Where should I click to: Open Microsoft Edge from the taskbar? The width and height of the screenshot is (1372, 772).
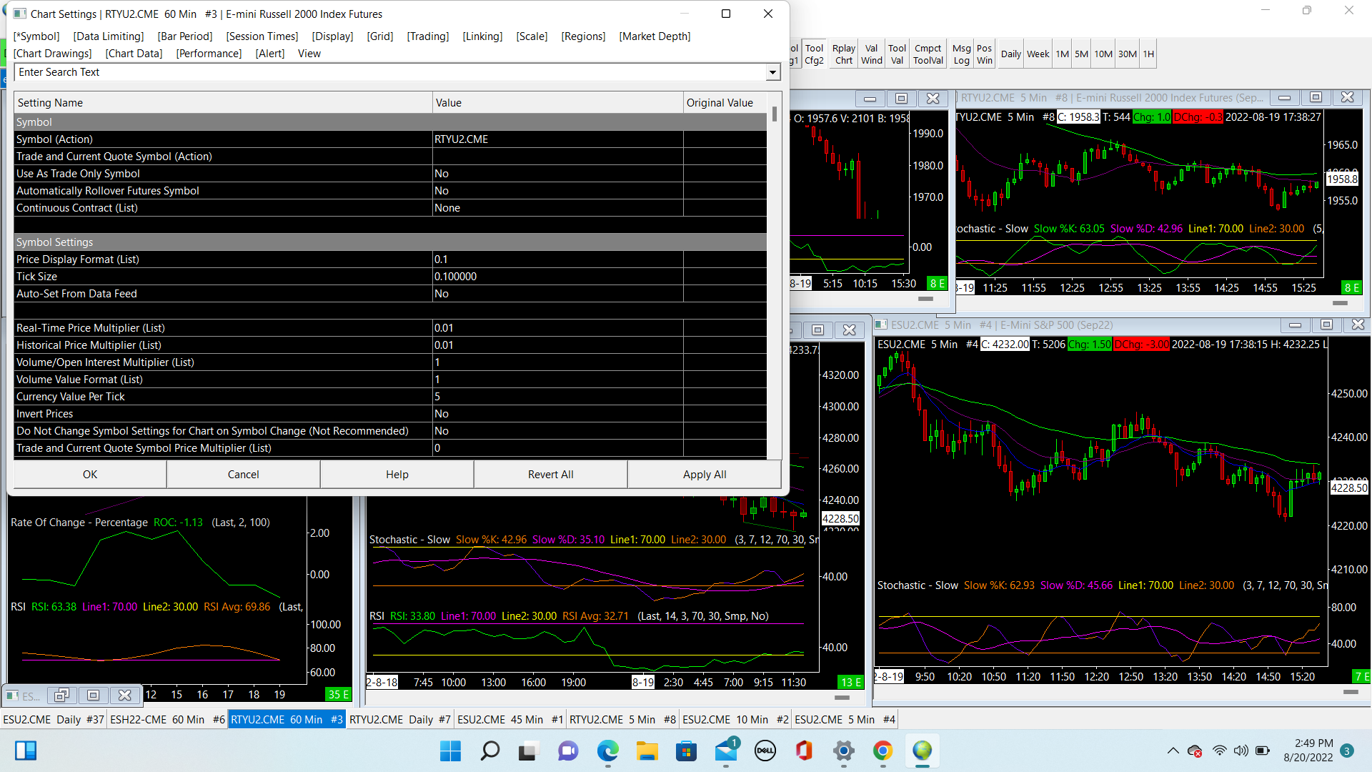[607, 751]
